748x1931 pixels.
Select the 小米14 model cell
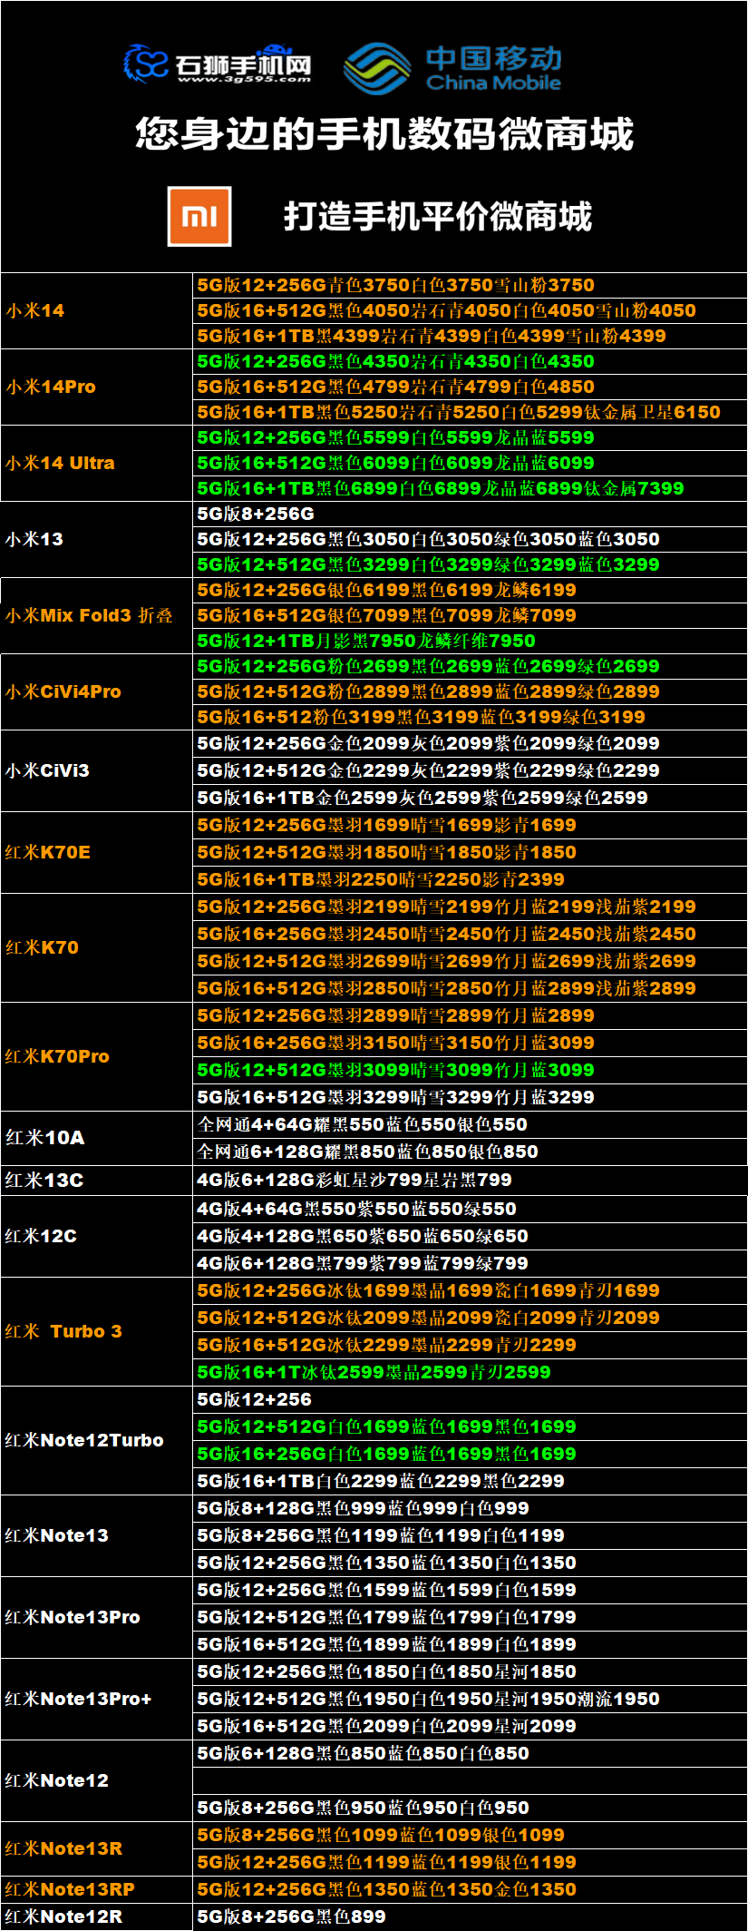tap(36, 310)
